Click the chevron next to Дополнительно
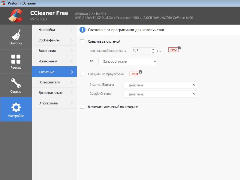The height and width of the screenshot is (180, 240). tap(72, 93)
